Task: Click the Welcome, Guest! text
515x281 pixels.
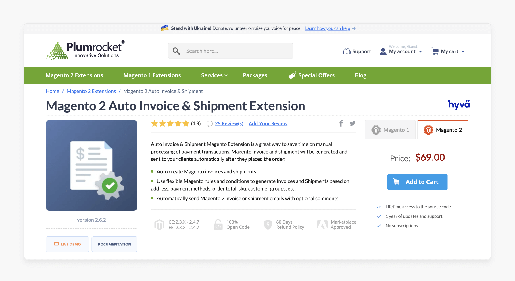Action: tap(403, 46)
